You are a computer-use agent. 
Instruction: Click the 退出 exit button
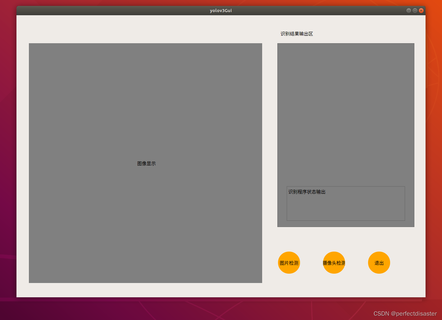[379, 263]
